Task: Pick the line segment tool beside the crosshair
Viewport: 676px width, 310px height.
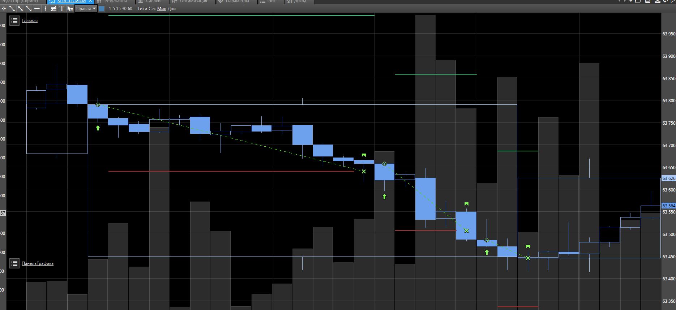Action: 12,9
